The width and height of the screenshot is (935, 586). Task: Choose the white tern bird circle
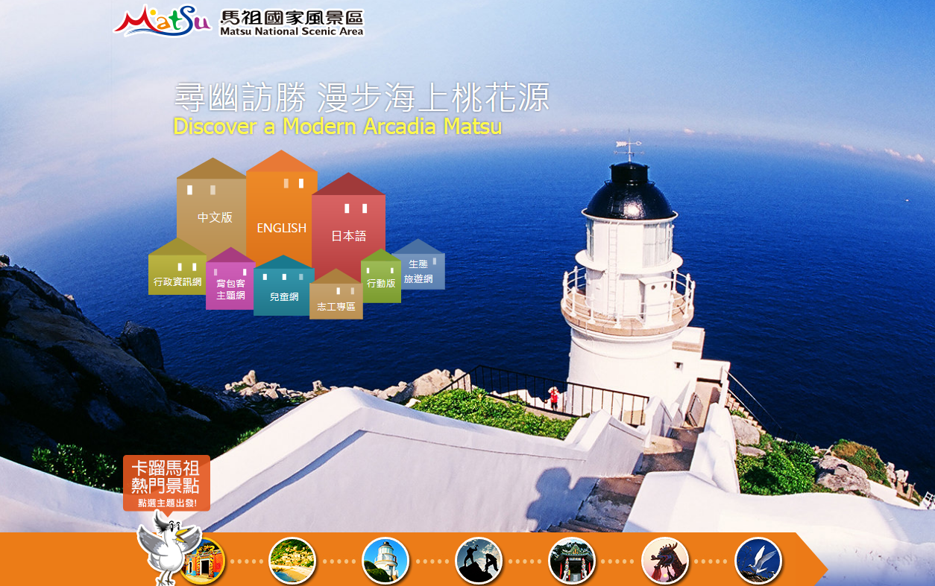[x=758, y=561]
